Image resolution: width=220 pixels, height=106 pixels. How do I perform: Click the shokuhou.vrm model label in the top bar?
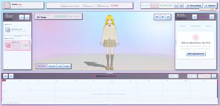[88, 6]
